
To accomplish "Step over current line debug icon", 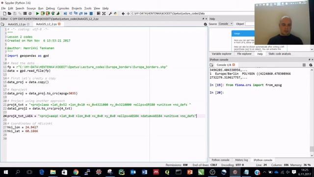I will click(71, 13).
